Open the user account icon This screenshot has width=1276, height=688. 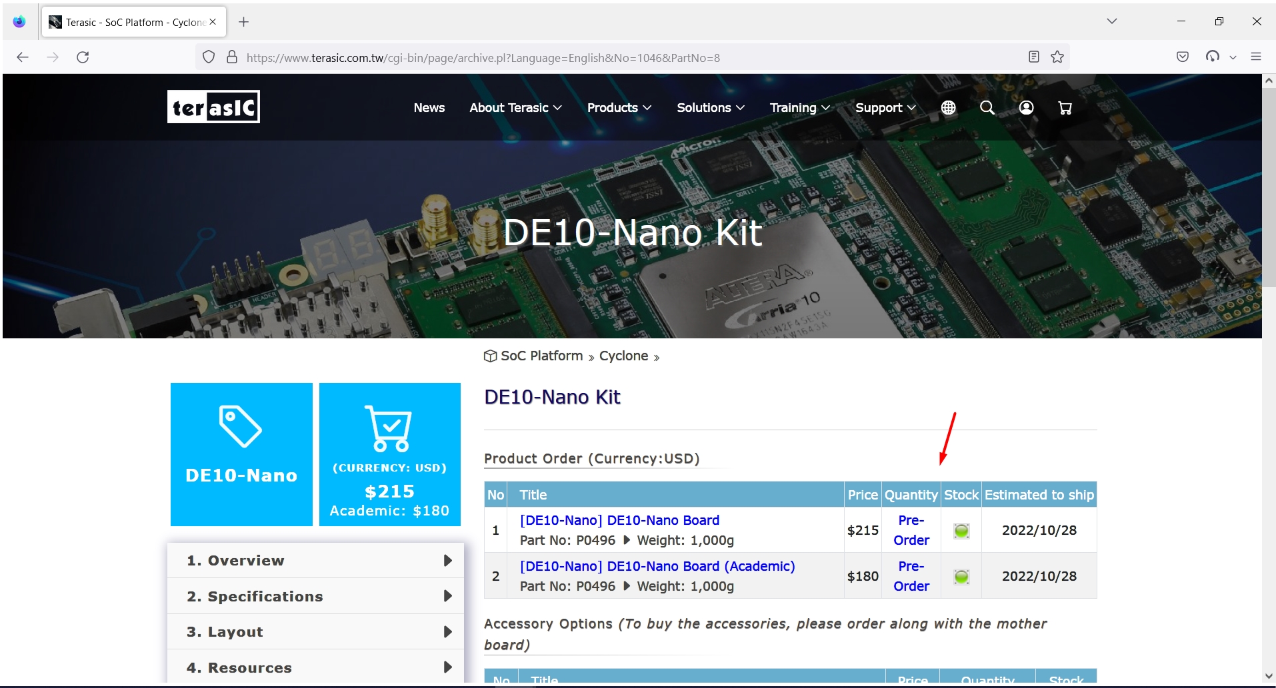1026,107
